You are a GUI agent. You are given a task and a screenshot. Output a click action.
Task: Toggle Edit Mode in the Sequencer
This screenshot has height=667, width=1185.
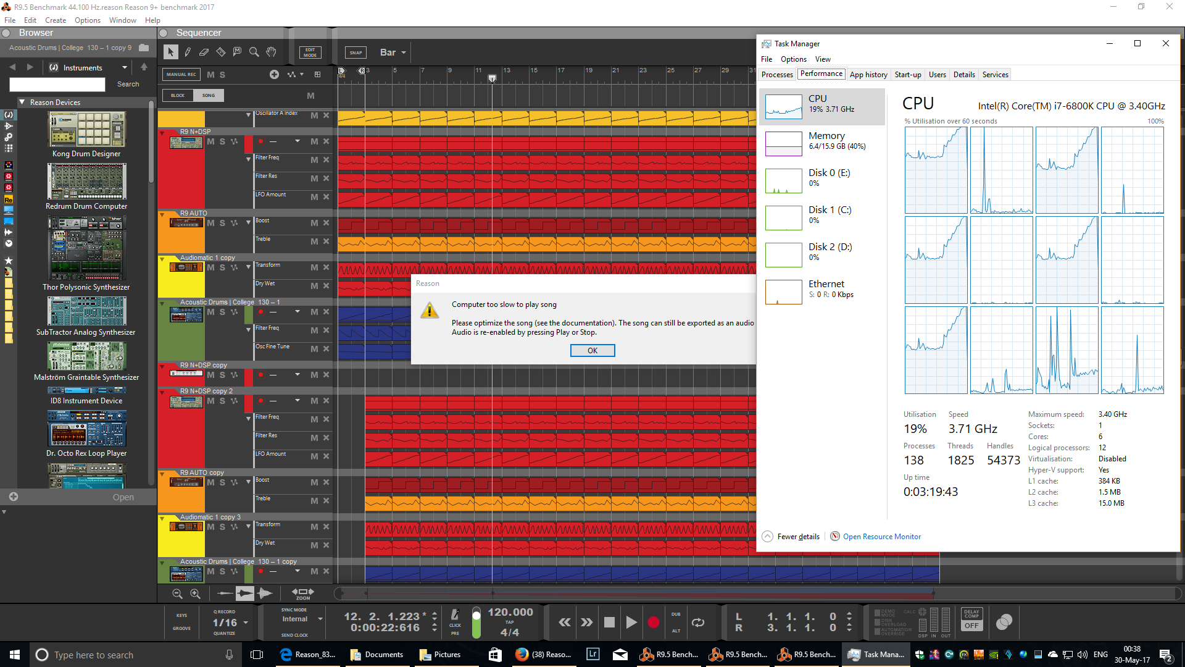tap(310, 52)
